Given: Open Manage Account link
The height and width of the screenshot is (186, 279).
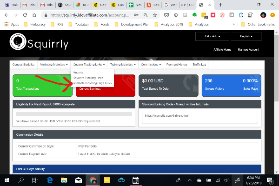Looking at the screenshot, I should click(248, 49).
